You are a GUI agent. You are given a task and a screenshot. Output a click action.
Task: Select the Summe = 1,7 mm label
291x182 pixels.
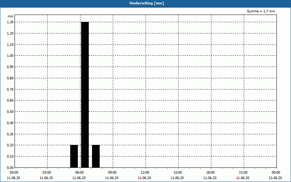261,11
